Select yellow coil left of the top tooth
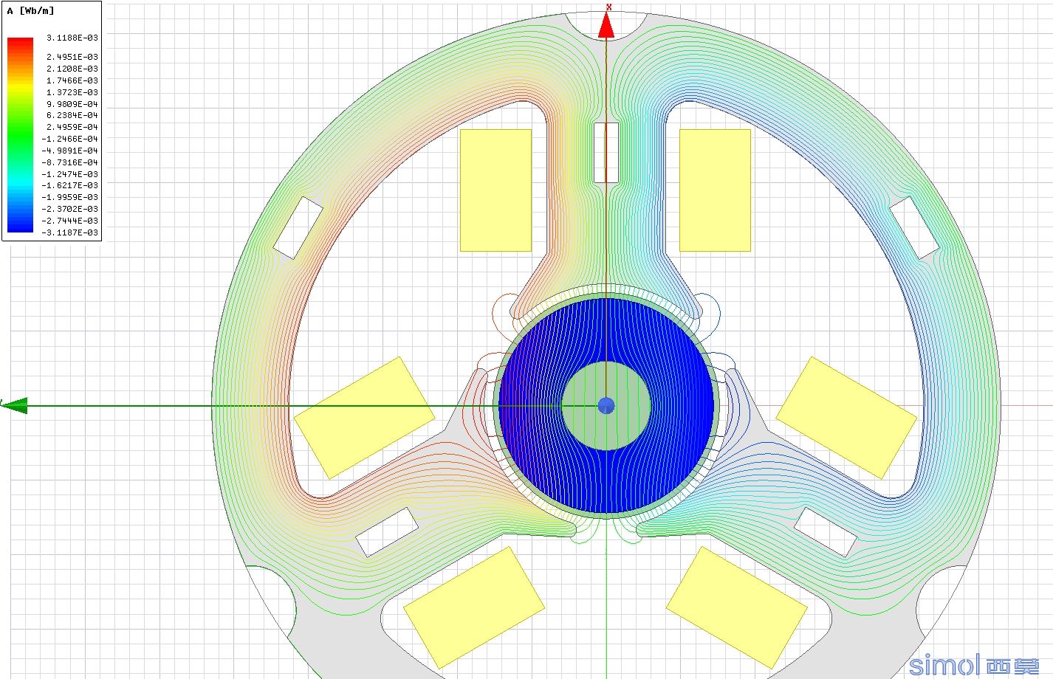The height and width of the screenshot is (679, 1053). [x=495, y=190]
